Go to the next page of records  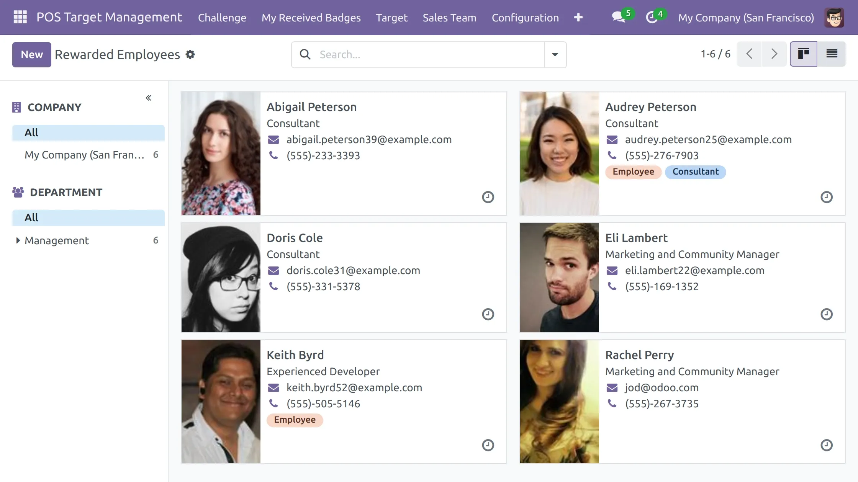point(774,54)
